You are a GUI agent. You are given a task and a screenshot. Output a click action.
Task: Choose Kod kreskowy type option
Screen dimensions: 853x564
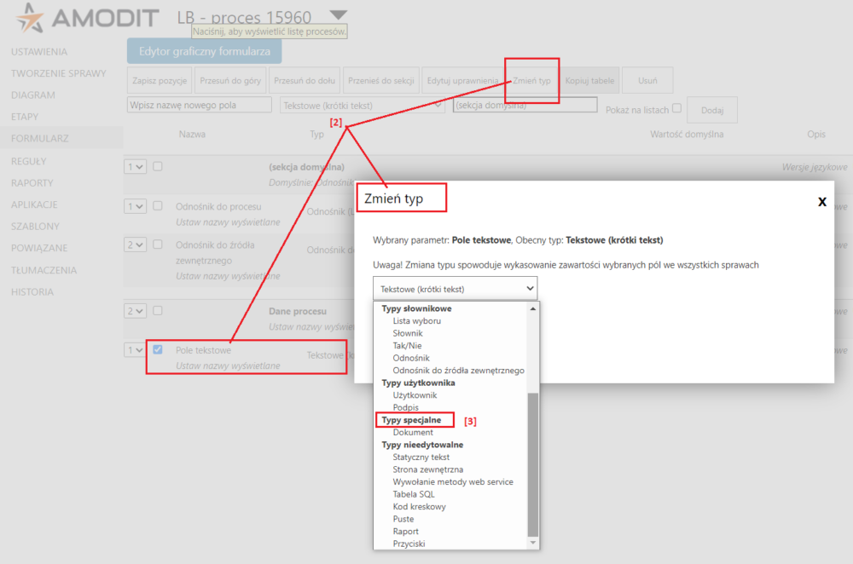click(419, 507)
